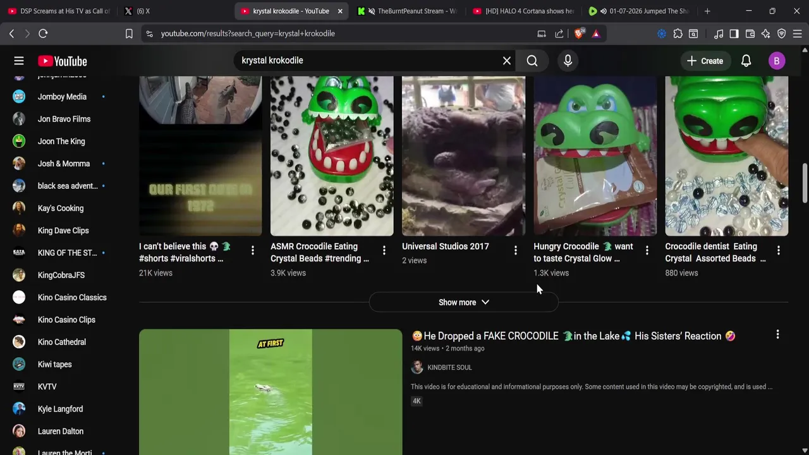The image size is (809, 455).
Task: Open Jomboy Media subscription
Action: click(x=62, y=97)
